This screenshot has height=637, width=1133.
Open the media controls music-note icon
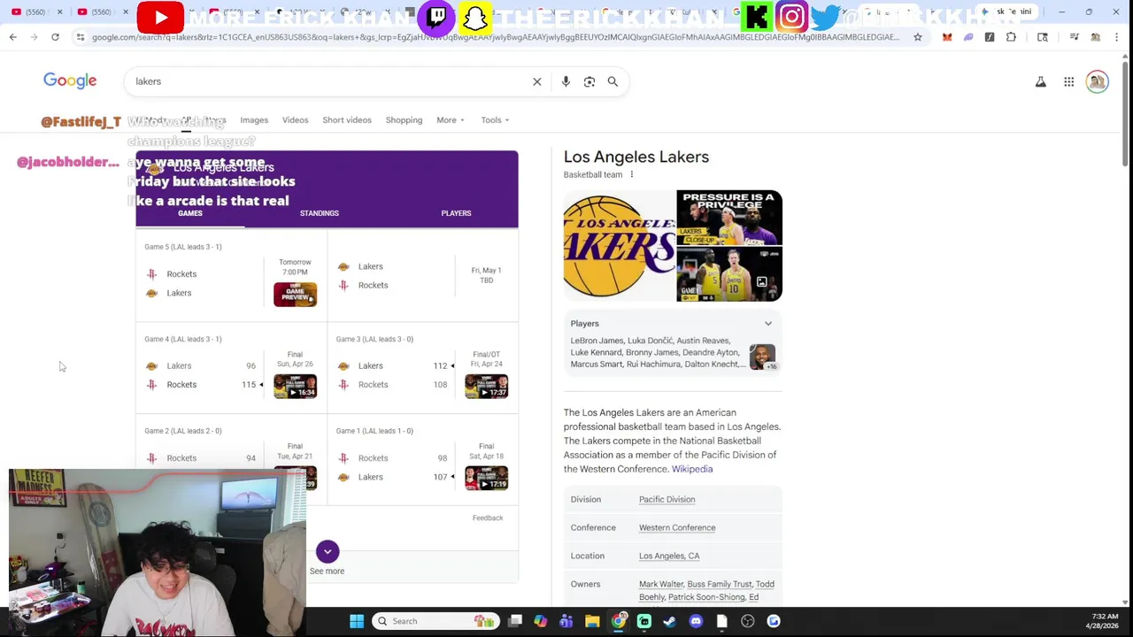(x=1074, y=37)
